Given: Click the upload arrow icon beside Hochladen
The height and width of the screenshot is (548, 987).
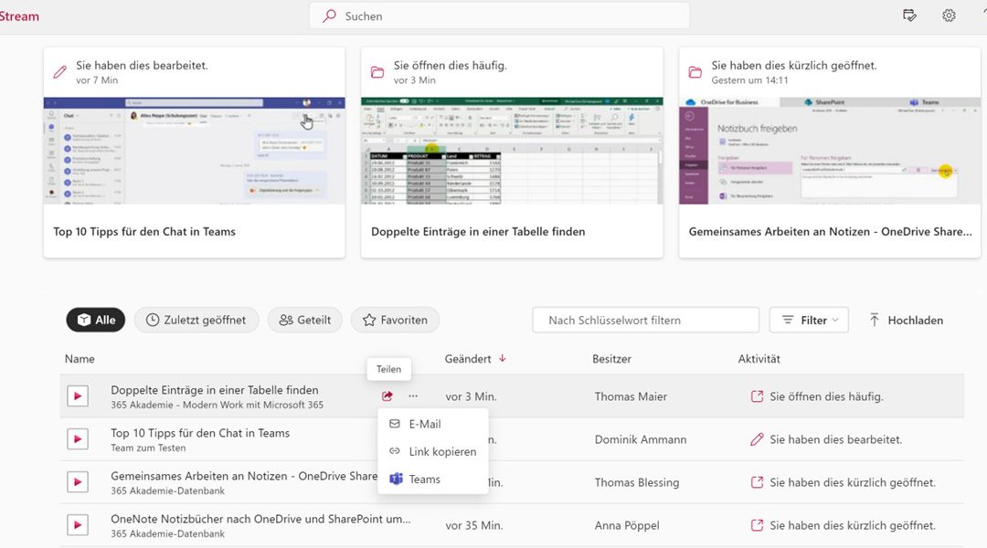Looking at the screenshot, I should click(x=875, y=320).
